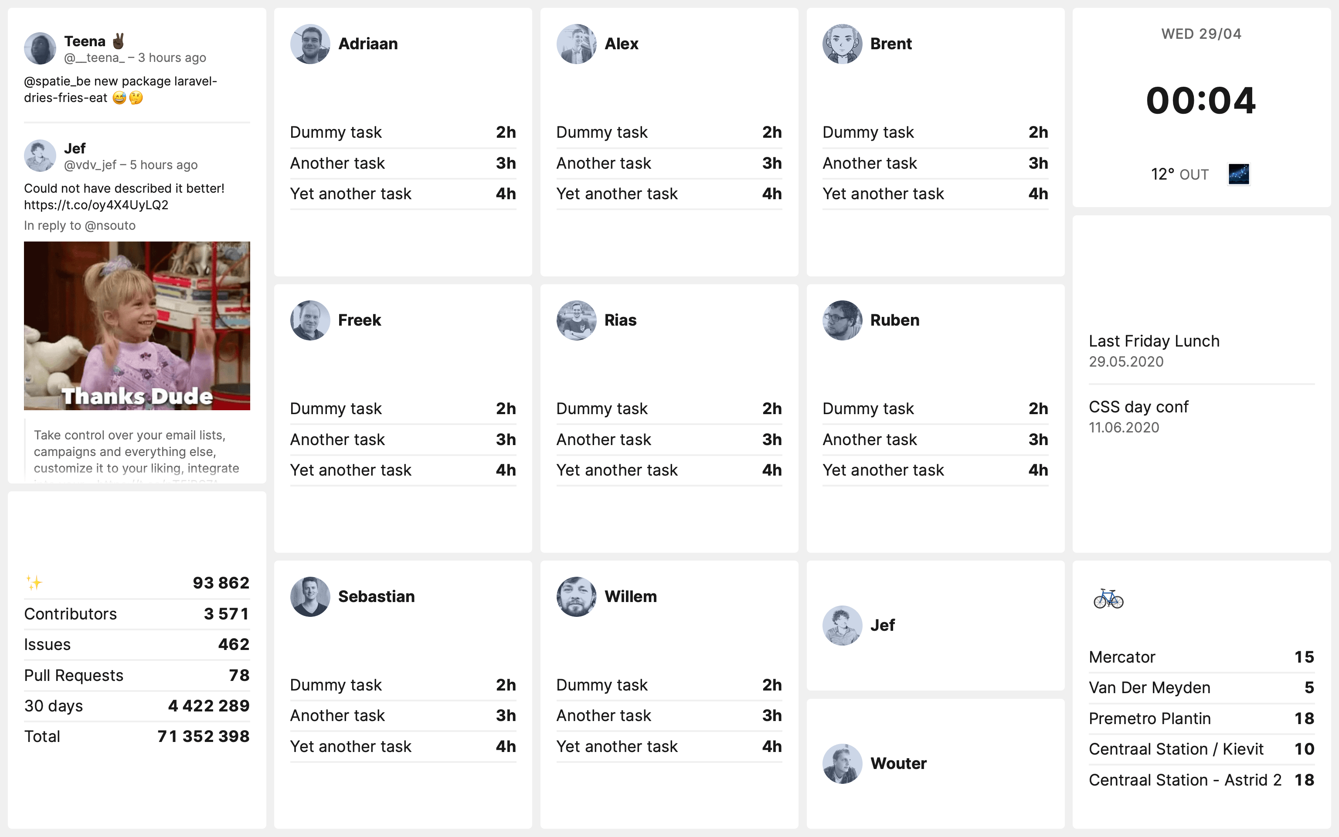
Task: Click Alex's profile avatar
Action: [576, 44]
